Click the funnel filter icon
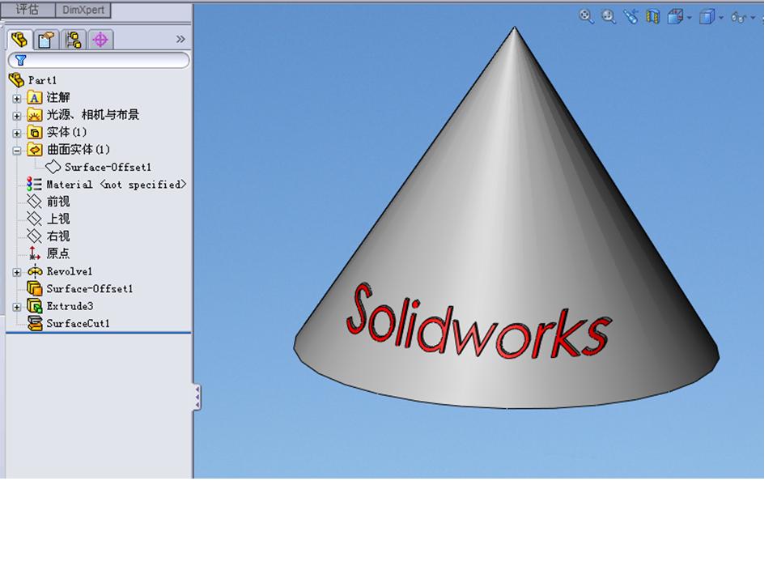This screenshot has width=777, height=583. tap(20, 61)
